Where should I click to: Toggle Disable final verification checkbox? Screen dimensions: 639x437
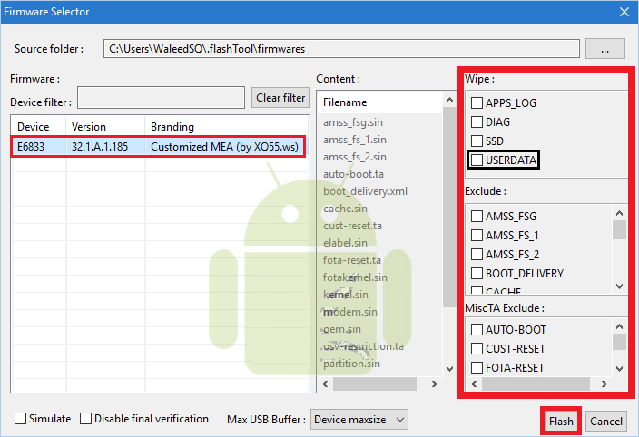point(85,419)
